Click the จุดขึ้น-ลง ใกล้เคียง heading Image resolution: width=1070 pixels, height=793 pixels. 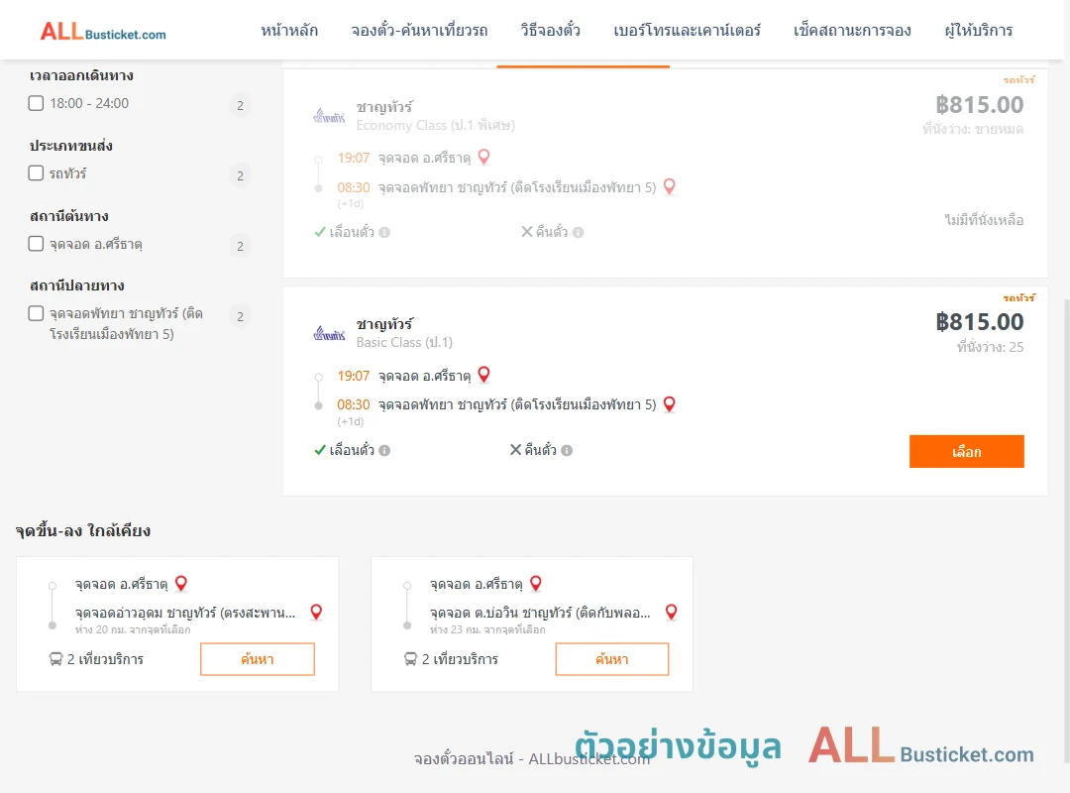tap(83, 530)
